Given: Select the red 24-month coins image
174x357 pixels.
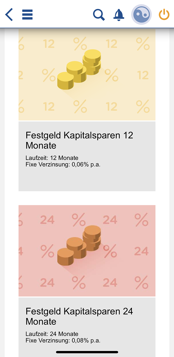Looking at the screenshot, I should click(87, 251).
